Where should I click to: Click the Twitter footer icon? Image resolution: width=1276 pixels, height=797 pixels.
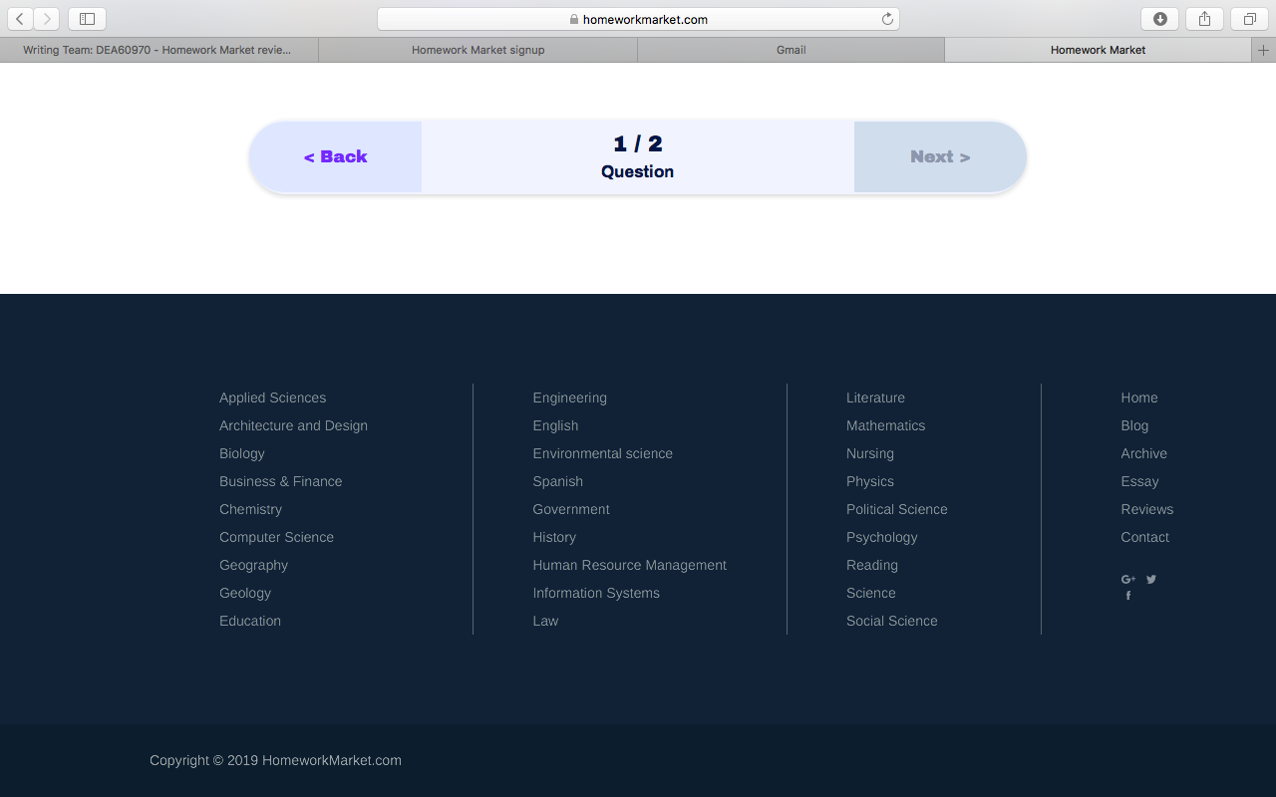tap(1151, 579)
